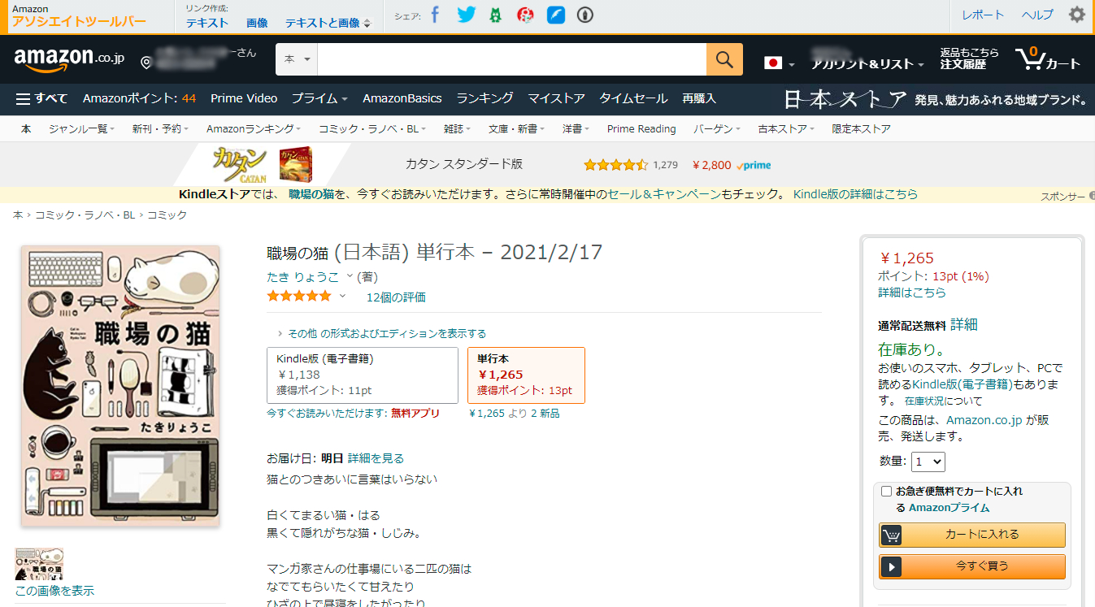Select the small cover thumbnail
This screenshot has width=1095, height=607.
coord(39,564)
